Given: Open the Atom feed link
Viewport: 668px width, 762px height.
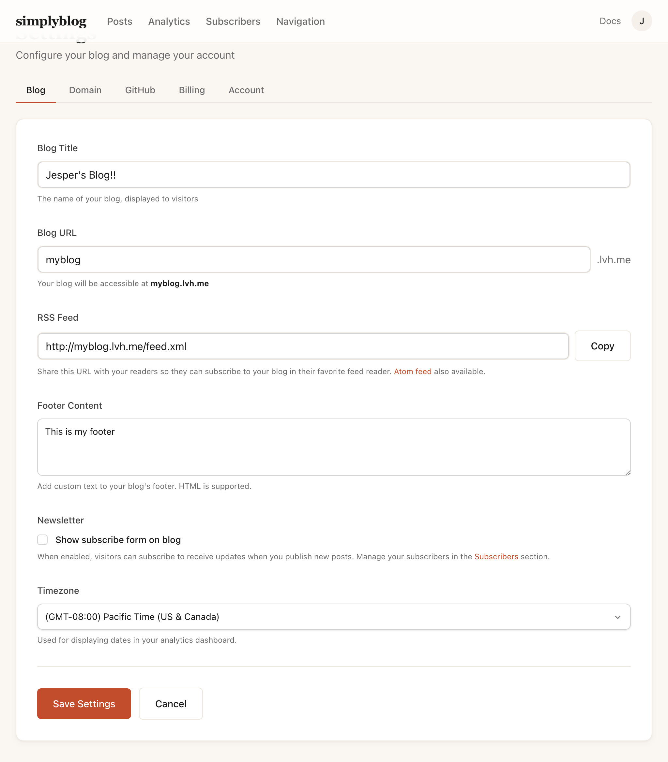Looking at the screenshot, I should point(412,371).
